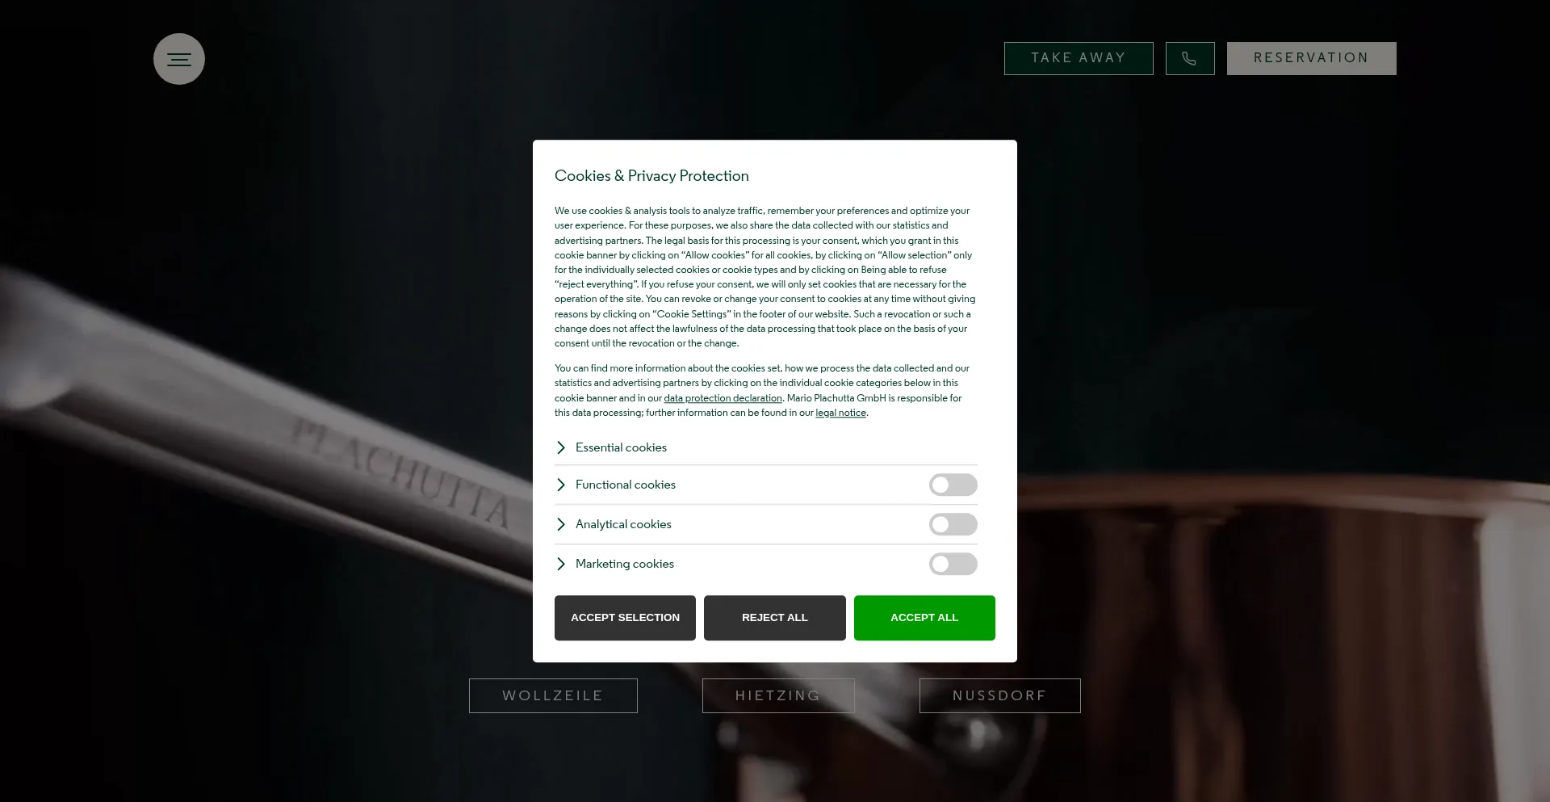Choose the Hietzing location
Screen dimensions: 1550x802
click(778, 695)
